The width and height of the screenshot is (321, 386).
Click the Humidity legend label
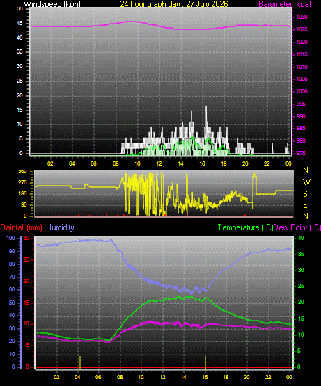[60, 227]
